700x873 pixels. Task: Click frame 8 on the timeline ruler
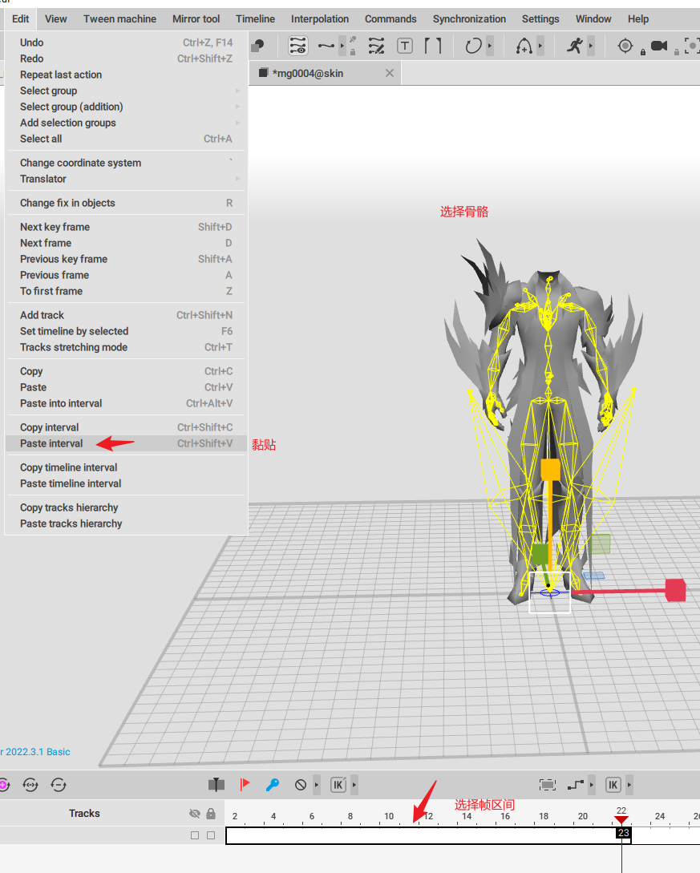pos(350,816)
